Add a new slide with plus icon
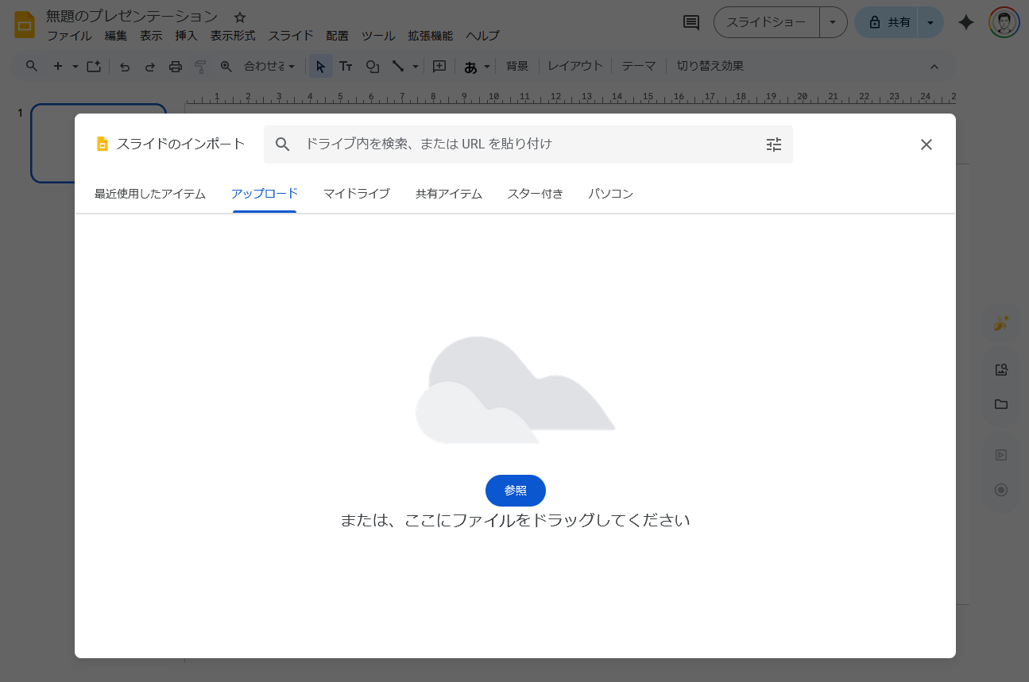This screenshot has width=1029, height=682. click(57, 66)
